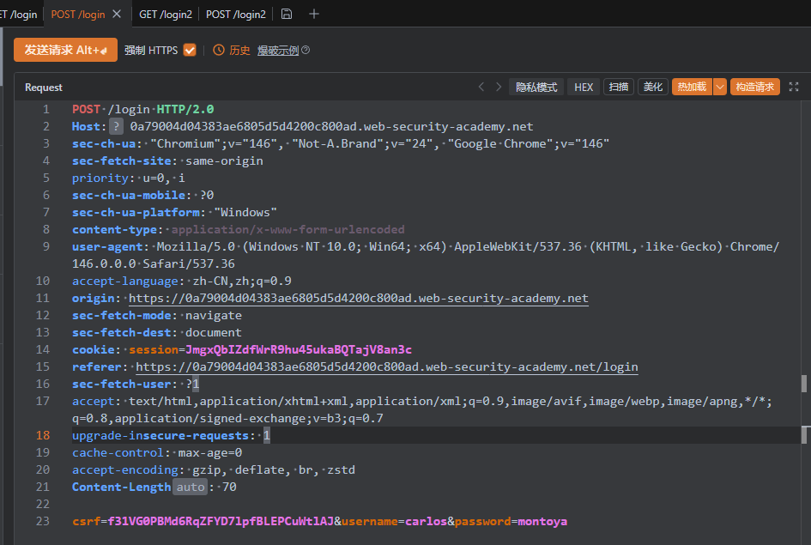The width and height of the screenshot is (811, 545).
Task: Open the 爆破示例 help question icon
Action: click(x=306, y=51)
